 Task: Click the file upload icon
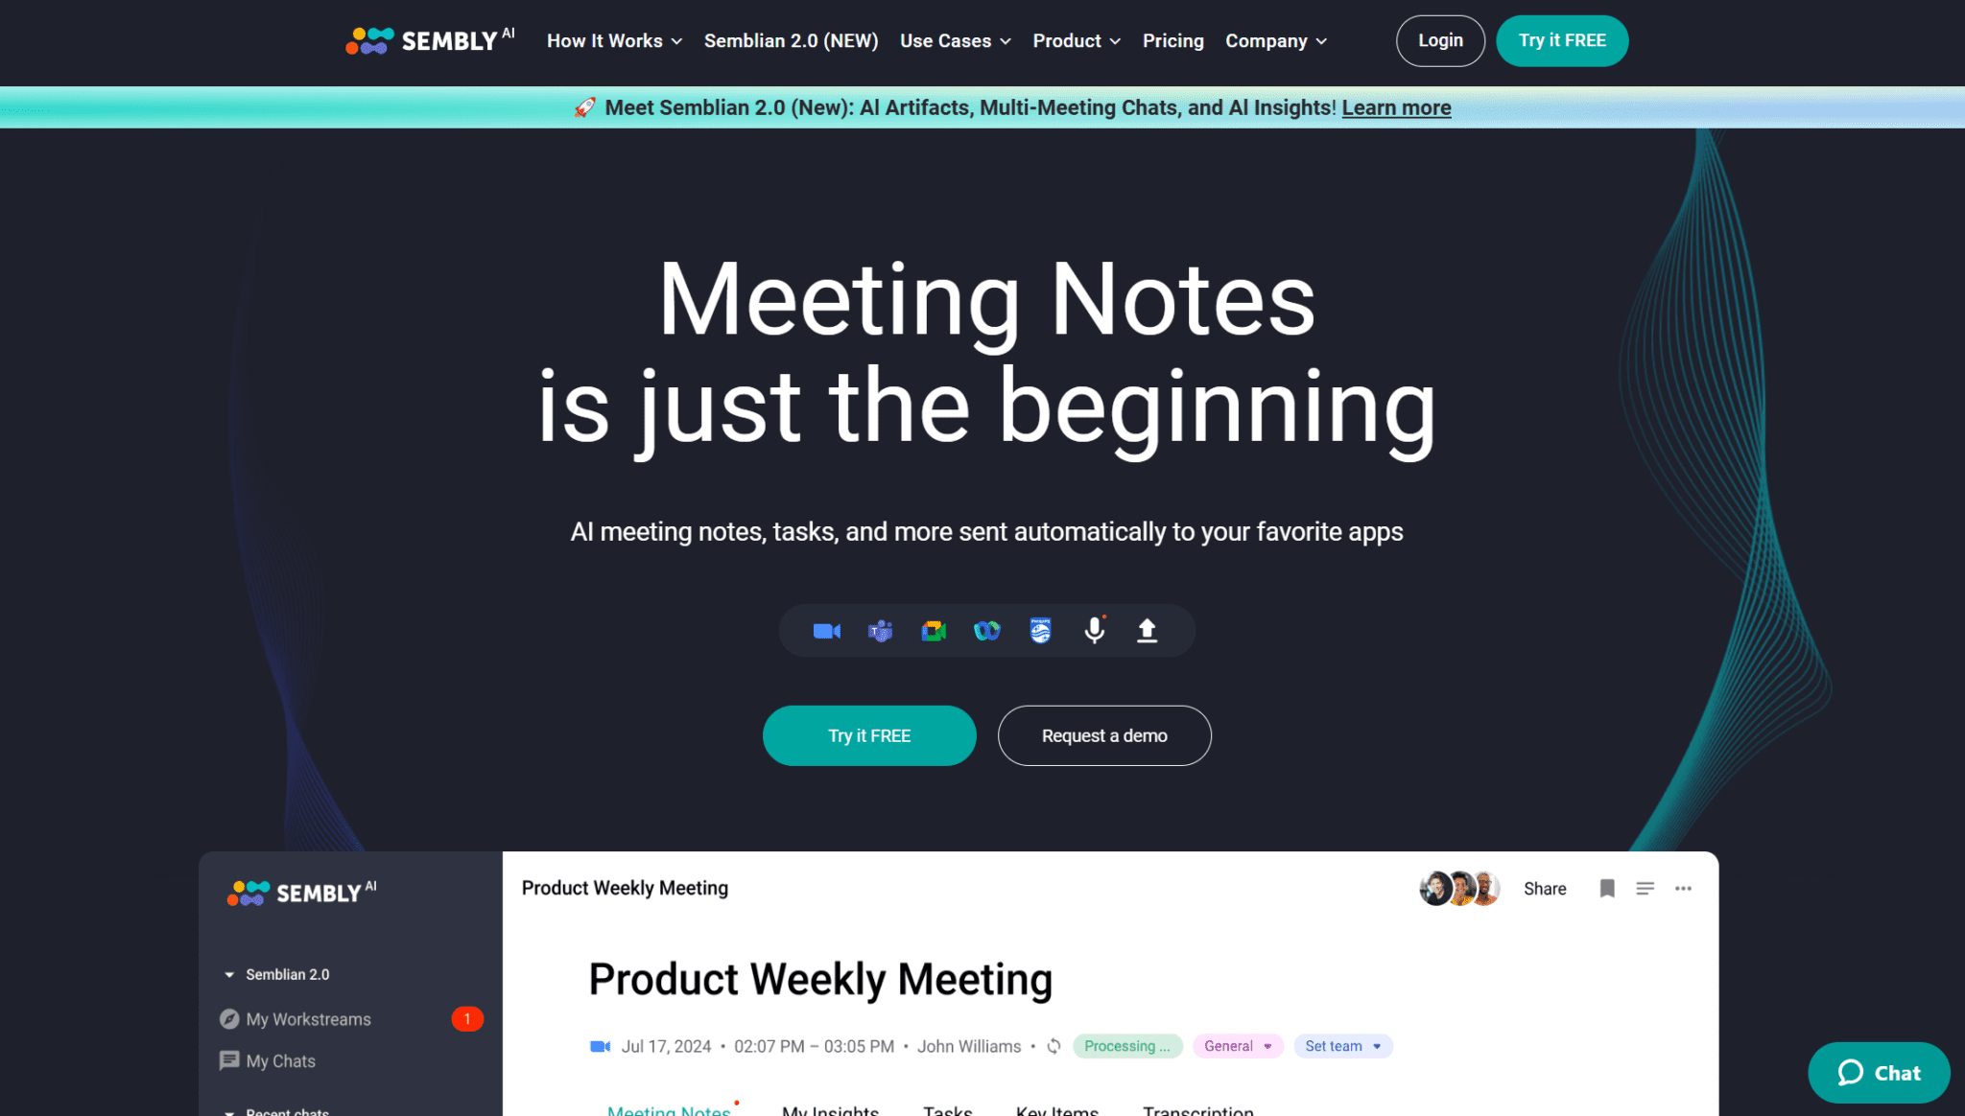1148,631
